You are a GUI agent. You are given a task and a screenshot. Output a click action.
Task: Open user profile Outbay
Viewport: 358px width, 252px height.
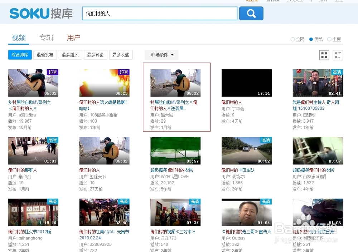click(x=238, y=238)
